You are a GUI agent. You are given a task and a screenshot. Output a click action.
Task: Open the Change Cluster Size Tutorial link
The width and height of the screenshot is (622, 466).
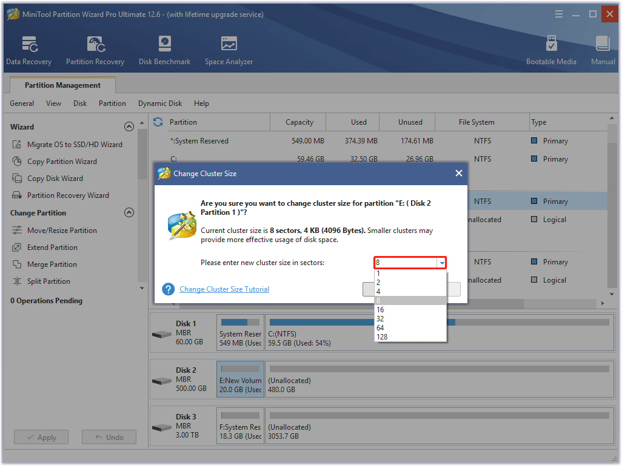tap(224, 289)
